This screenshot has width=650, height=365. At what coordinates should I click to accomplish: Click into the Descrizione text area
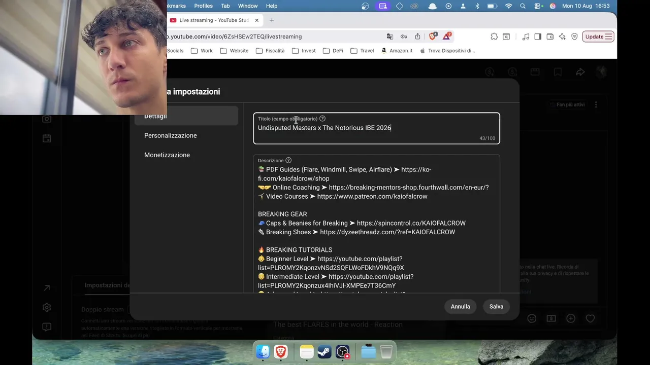(377, 224)
